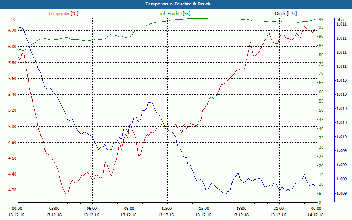The image size is (352, 220).
Task: Click humidity axis value "75"
Action: coord(321,64)
